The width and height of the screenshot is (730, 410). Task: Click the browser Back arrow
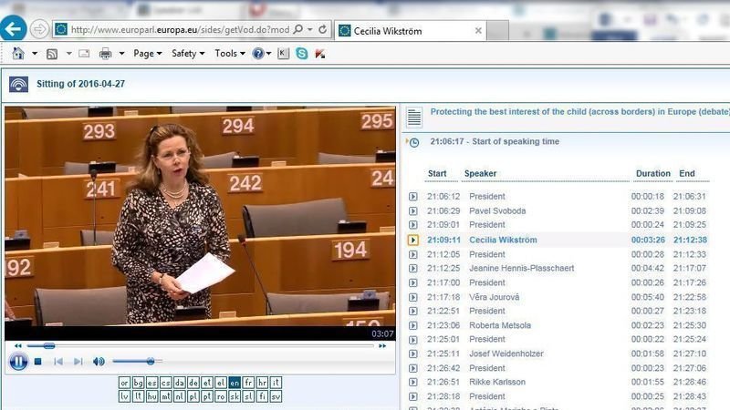click(x=13, y=28)
